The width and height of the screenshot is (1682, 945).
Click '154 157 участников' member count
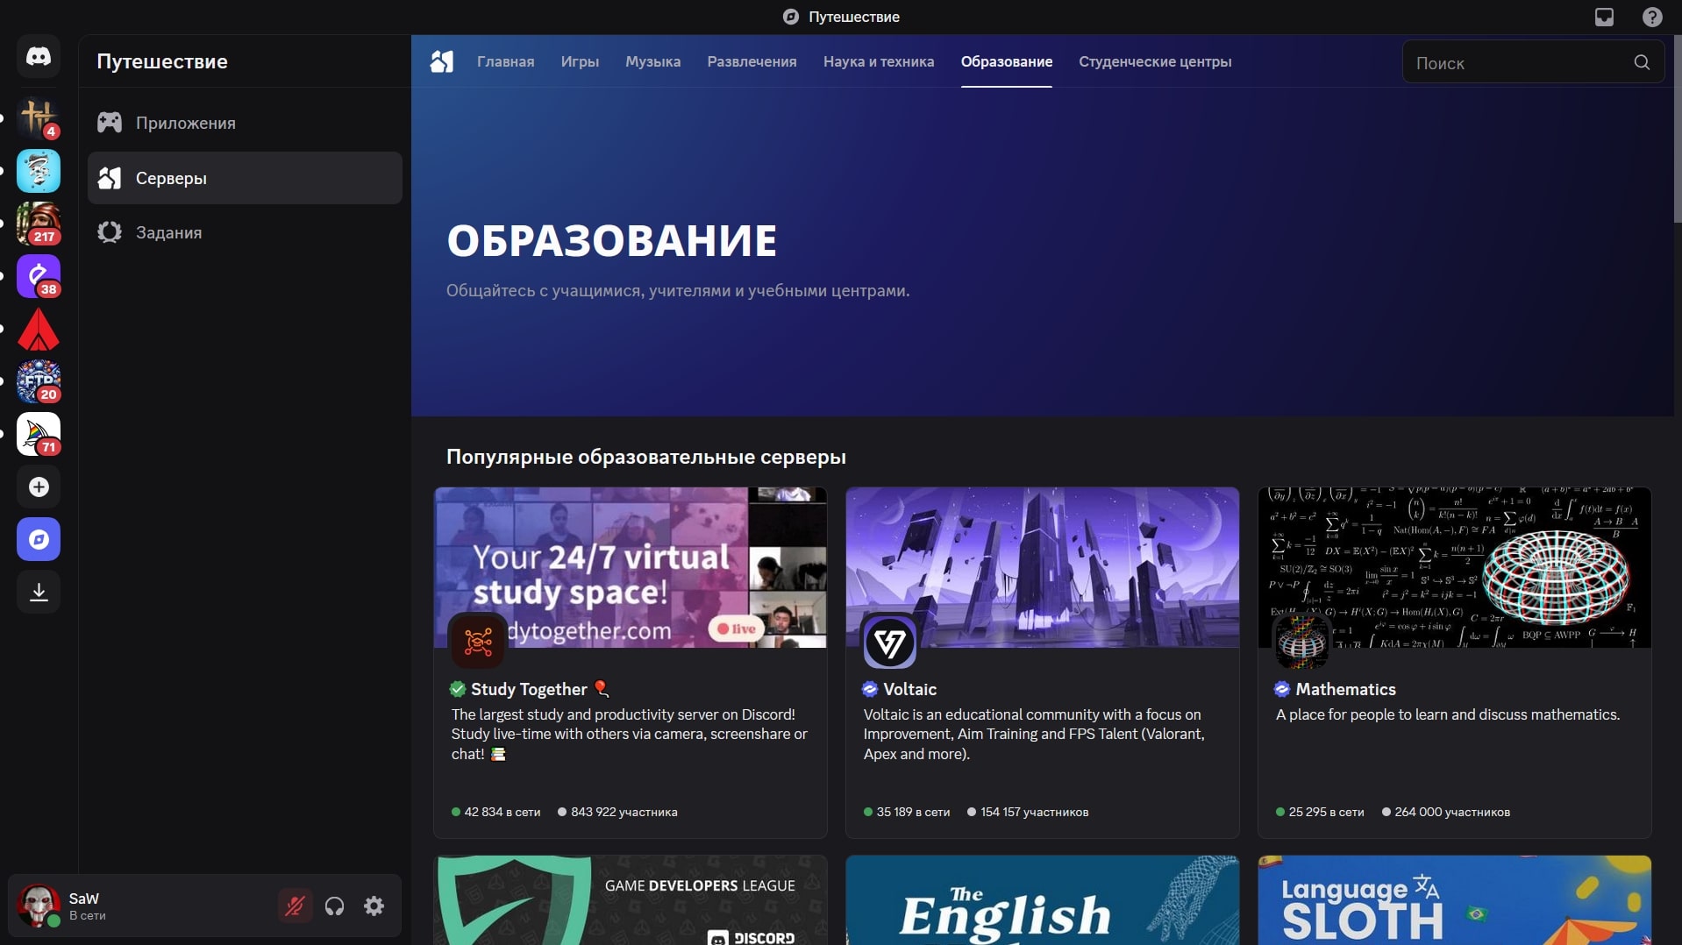(x=1034, y=812)
